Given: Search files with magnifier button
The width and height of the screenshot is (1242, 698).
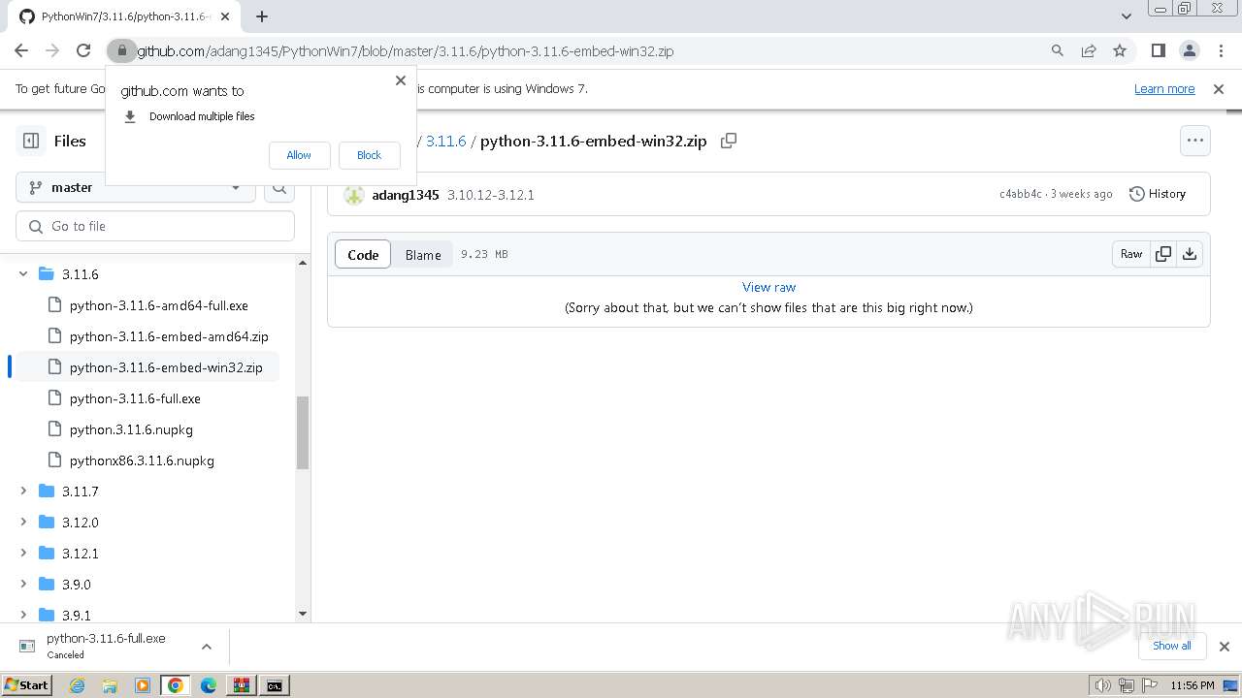Looking at the screenshot, I should pos(279,187).
